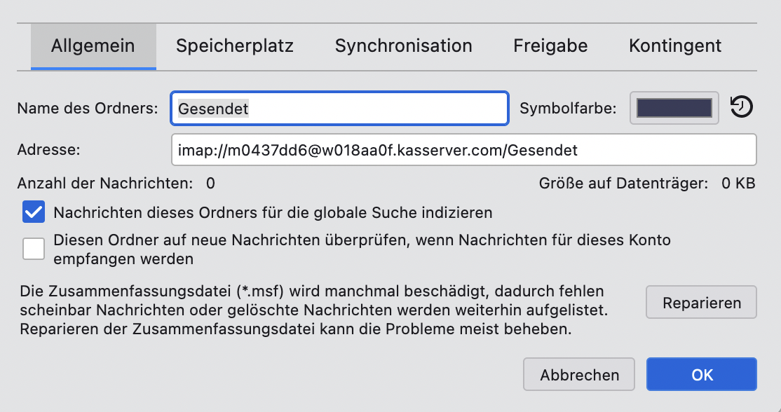Focus the folder name field containing Gesendet
Viewport: 781px width, 412px height.
[x=339, y=109]
